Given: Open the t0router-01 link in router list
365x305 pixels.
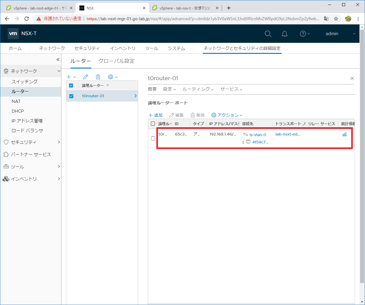Looking at the screenshot, I should point(93,96).
